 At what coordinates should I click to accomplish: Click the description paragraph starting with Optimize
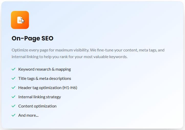point(88,53)
